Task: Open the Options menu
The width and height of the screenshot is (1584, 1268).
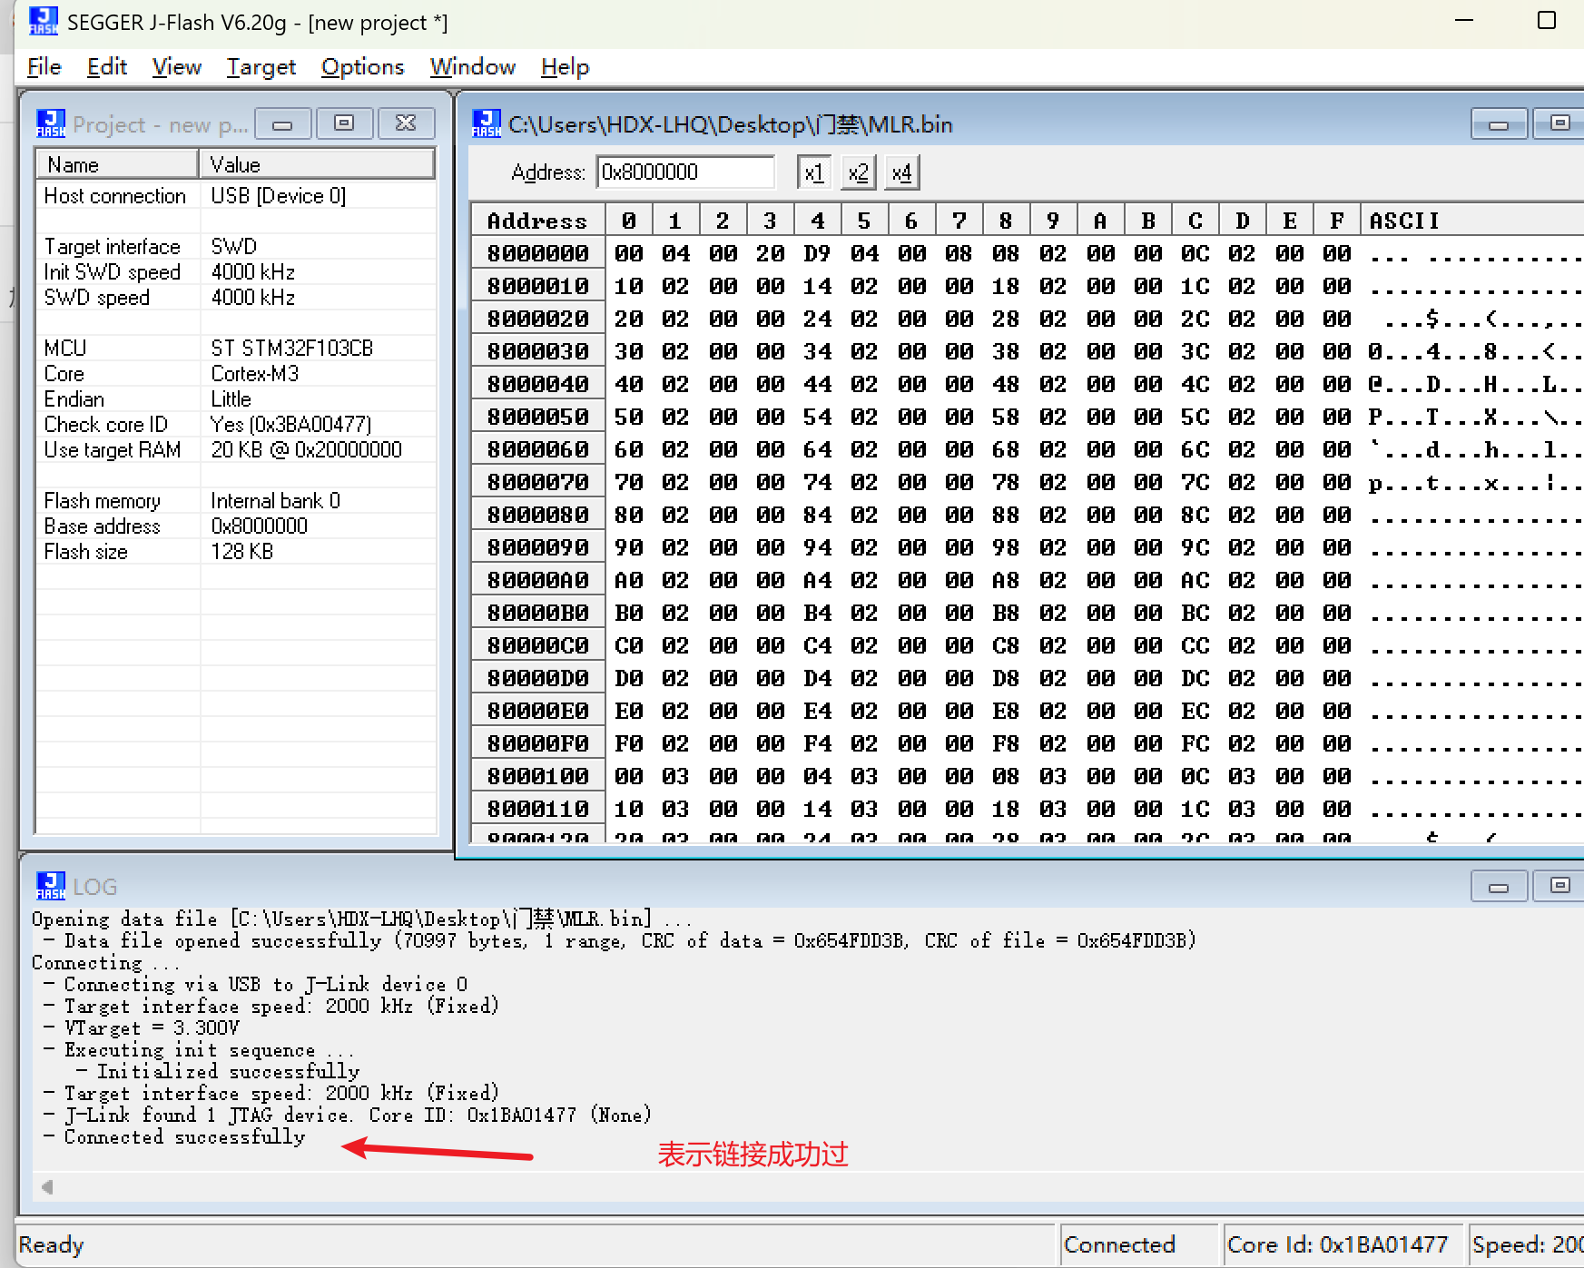Action: pyautogui.click(x=362, y=67)
